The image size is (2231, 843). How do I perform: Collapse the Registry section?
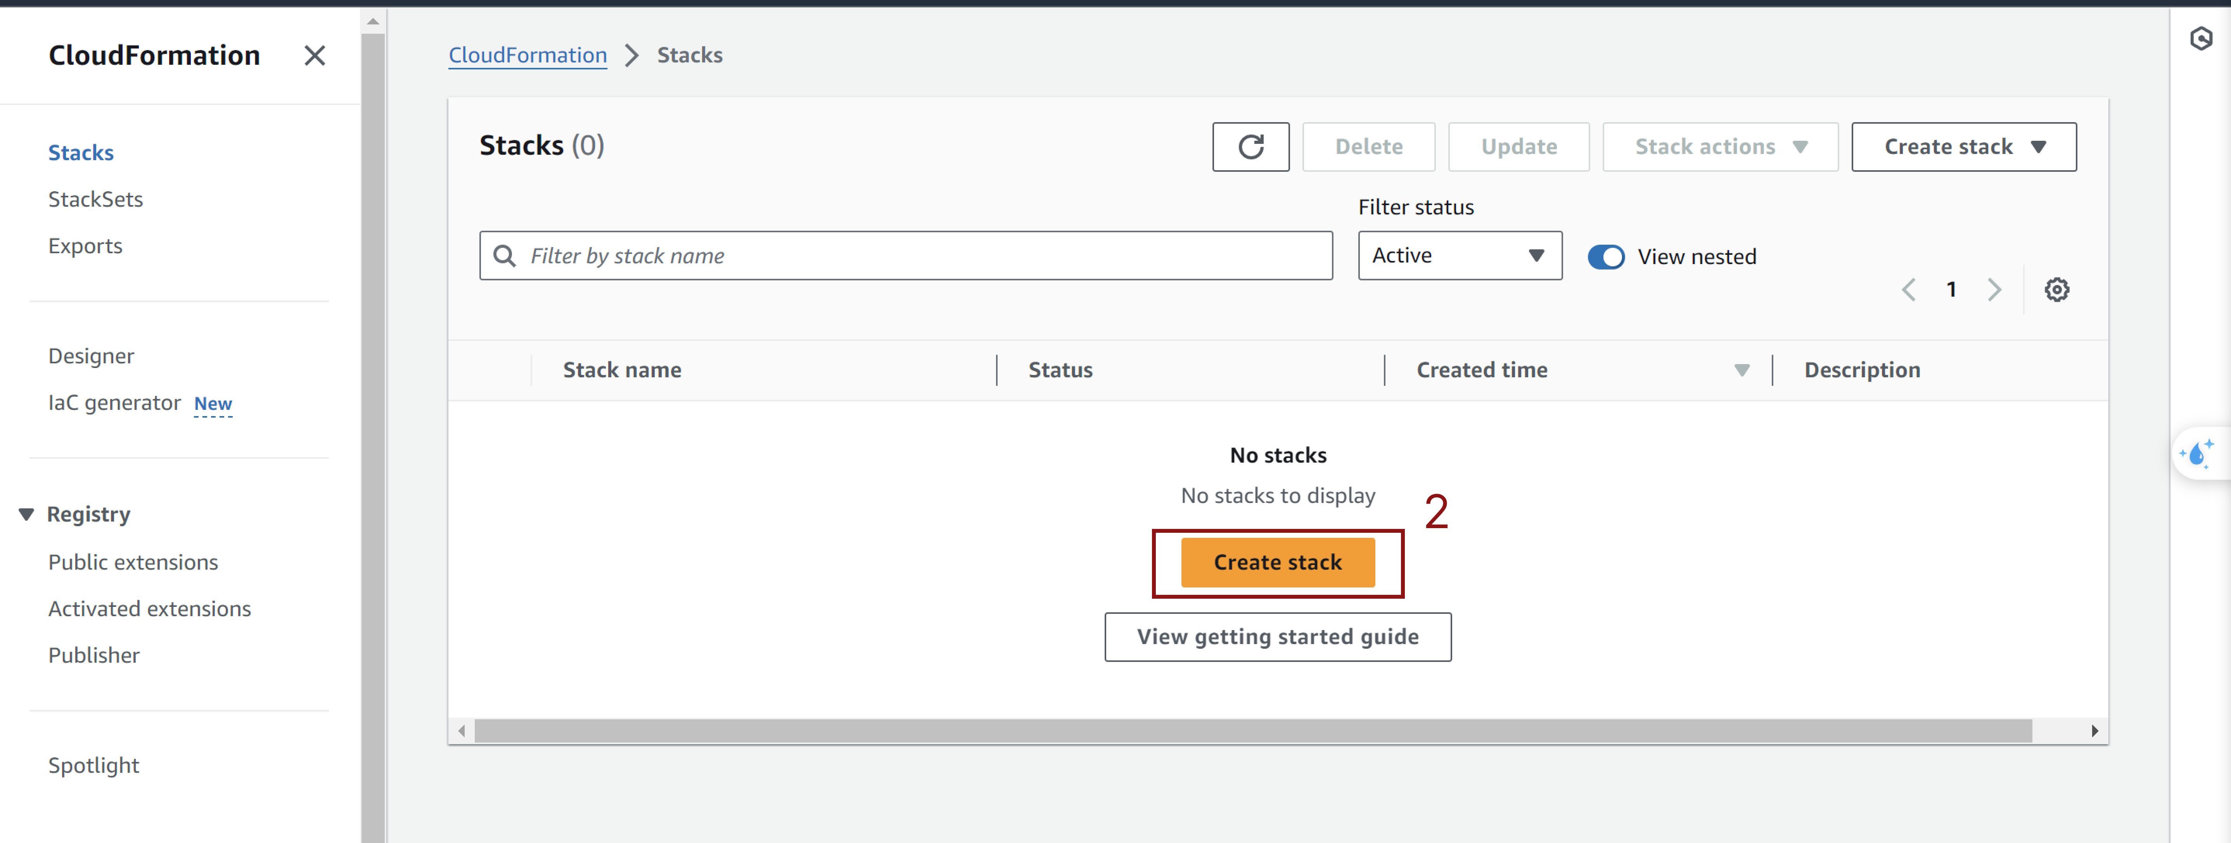click(26, 514)
